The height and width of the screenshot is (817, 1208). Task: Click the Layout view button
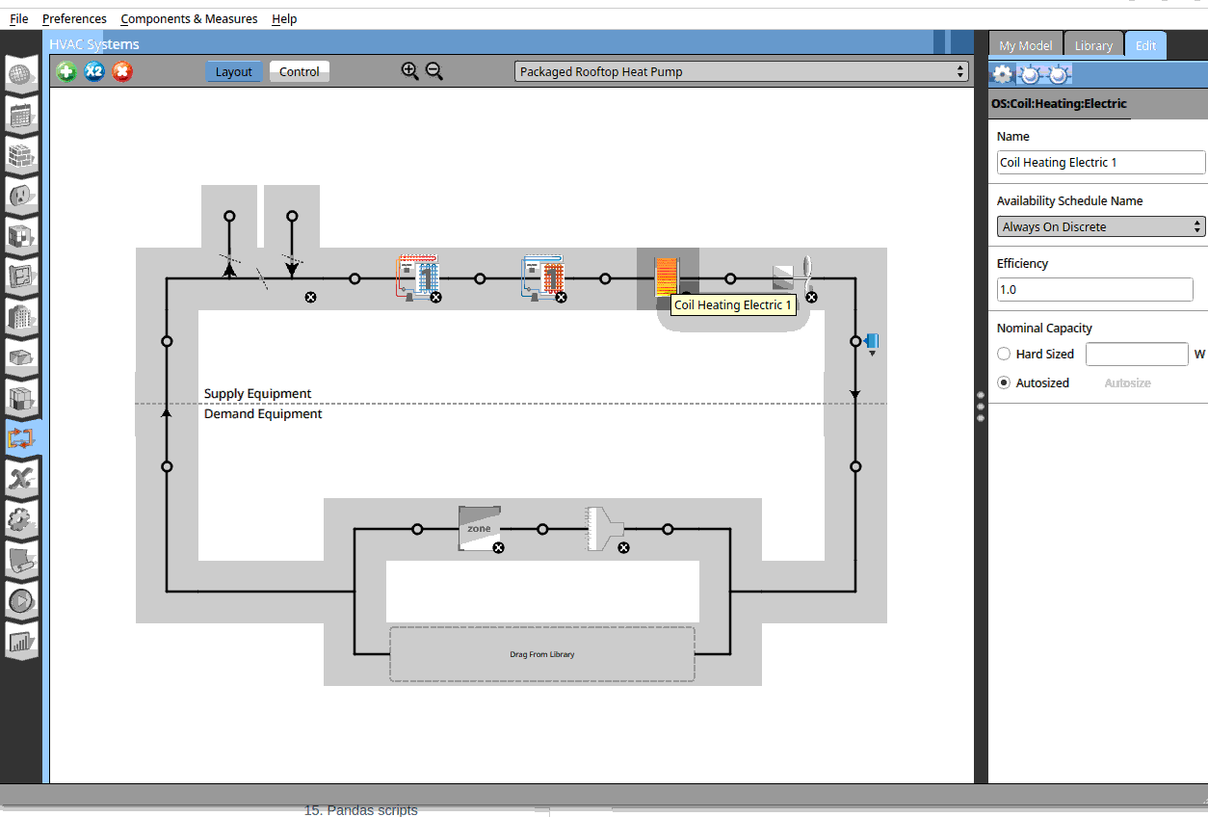click(233, 71)
